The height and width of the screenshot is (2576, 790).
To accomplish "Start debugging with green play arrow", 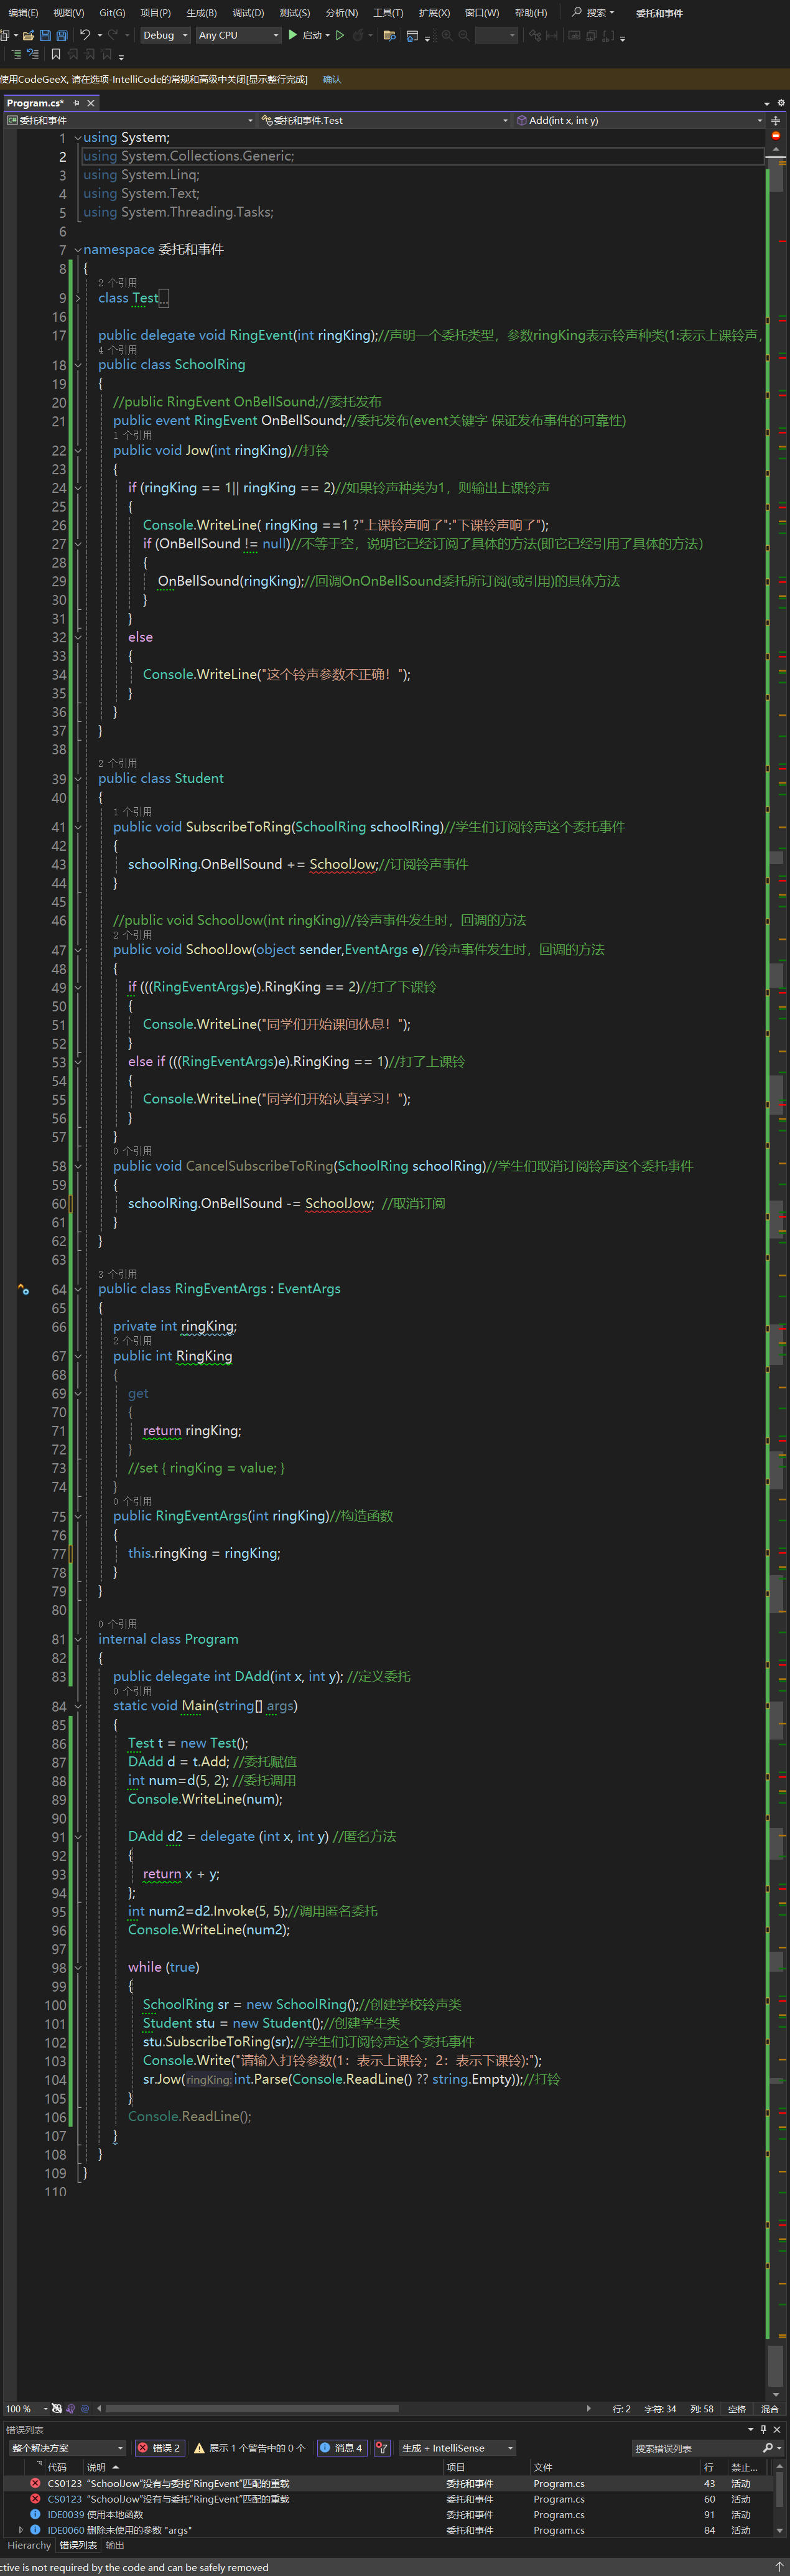I will (x=293, y=35).
